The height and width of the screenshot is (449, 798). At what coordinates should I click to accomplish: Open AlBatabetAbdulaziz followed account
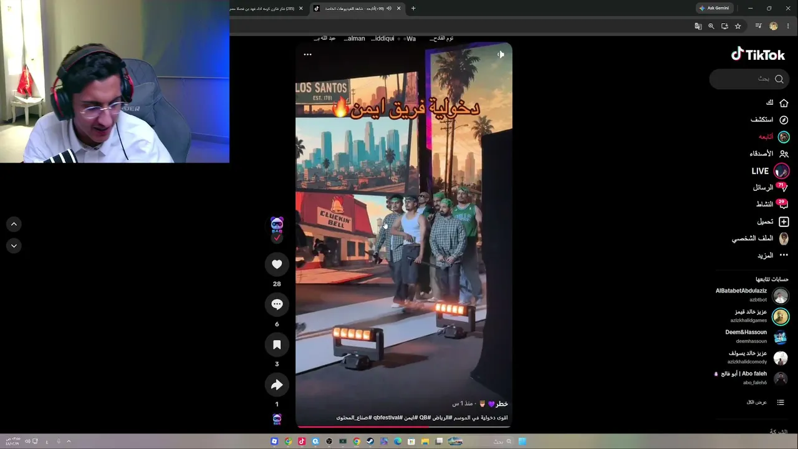point(752,295)
